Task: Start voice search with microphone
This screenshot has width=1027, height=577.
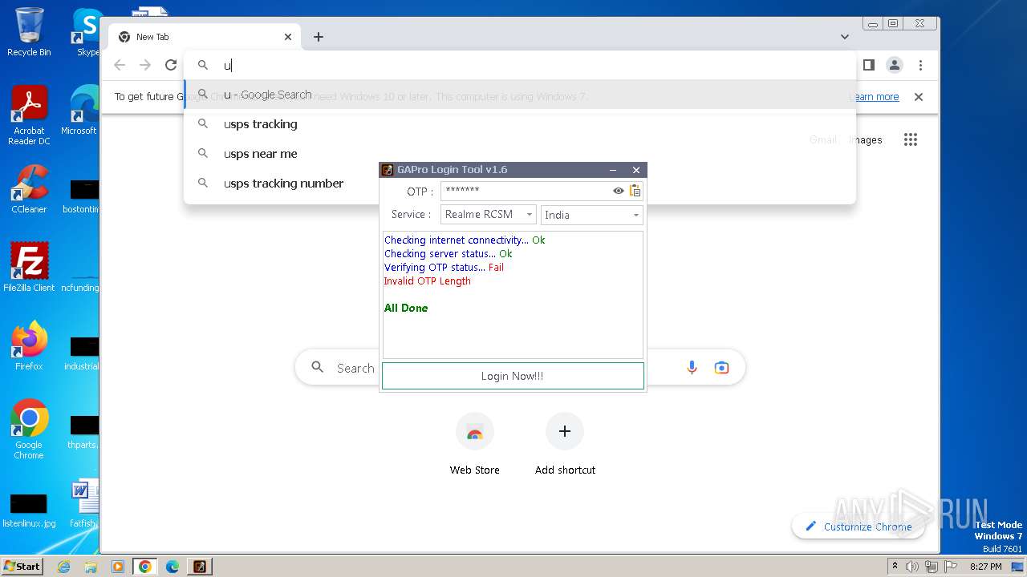Action: [692, 368]
